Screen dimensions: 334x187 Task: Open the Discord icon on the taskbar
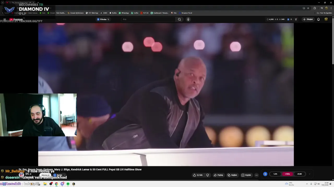(62, 184)
